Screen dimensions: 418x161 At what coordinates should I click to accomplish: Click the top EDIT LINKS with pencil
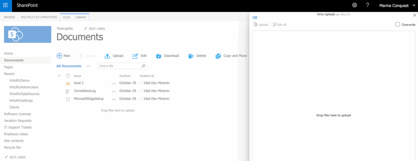(94, 29)
